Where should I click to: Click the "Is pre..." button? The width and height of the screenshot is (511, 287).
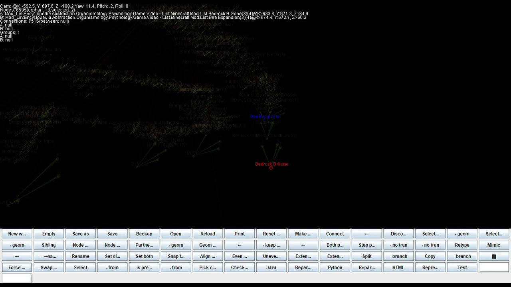pos(144,267)
